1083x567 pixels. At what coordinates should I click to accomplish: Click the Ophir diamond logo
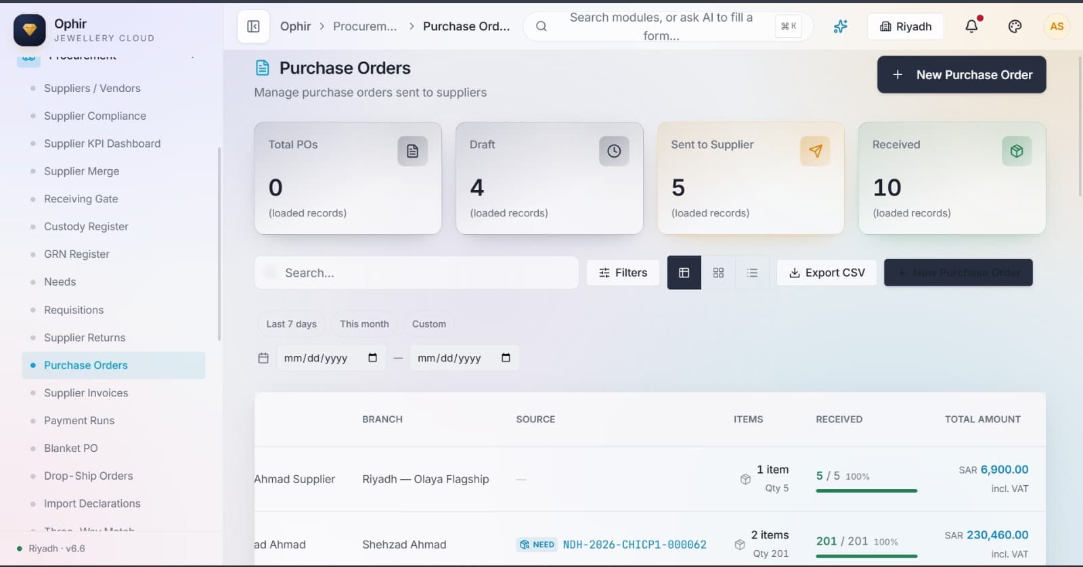30,30
